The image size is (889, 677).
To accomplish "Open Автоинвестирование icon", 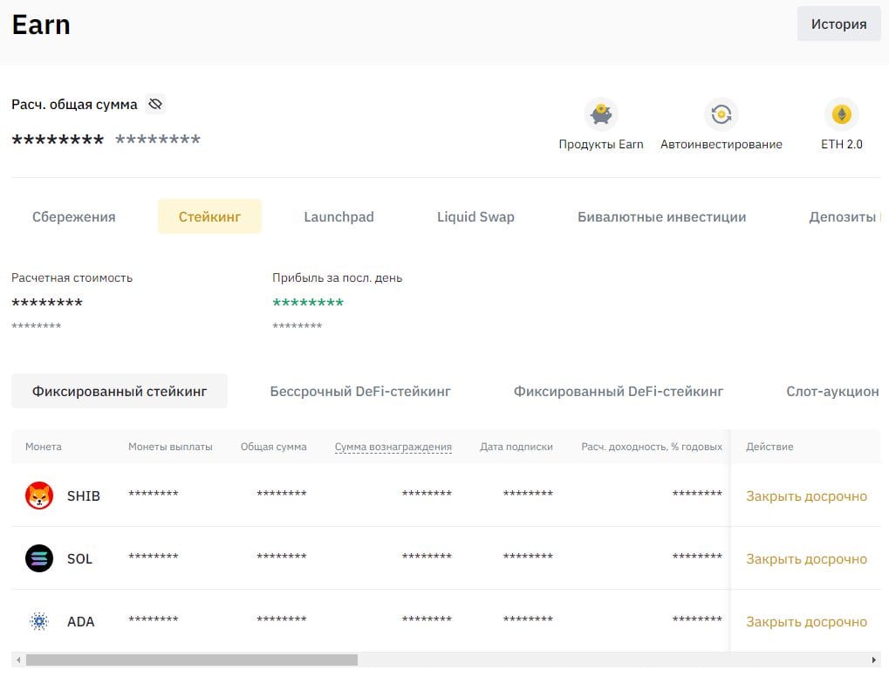I will (721, 114).
